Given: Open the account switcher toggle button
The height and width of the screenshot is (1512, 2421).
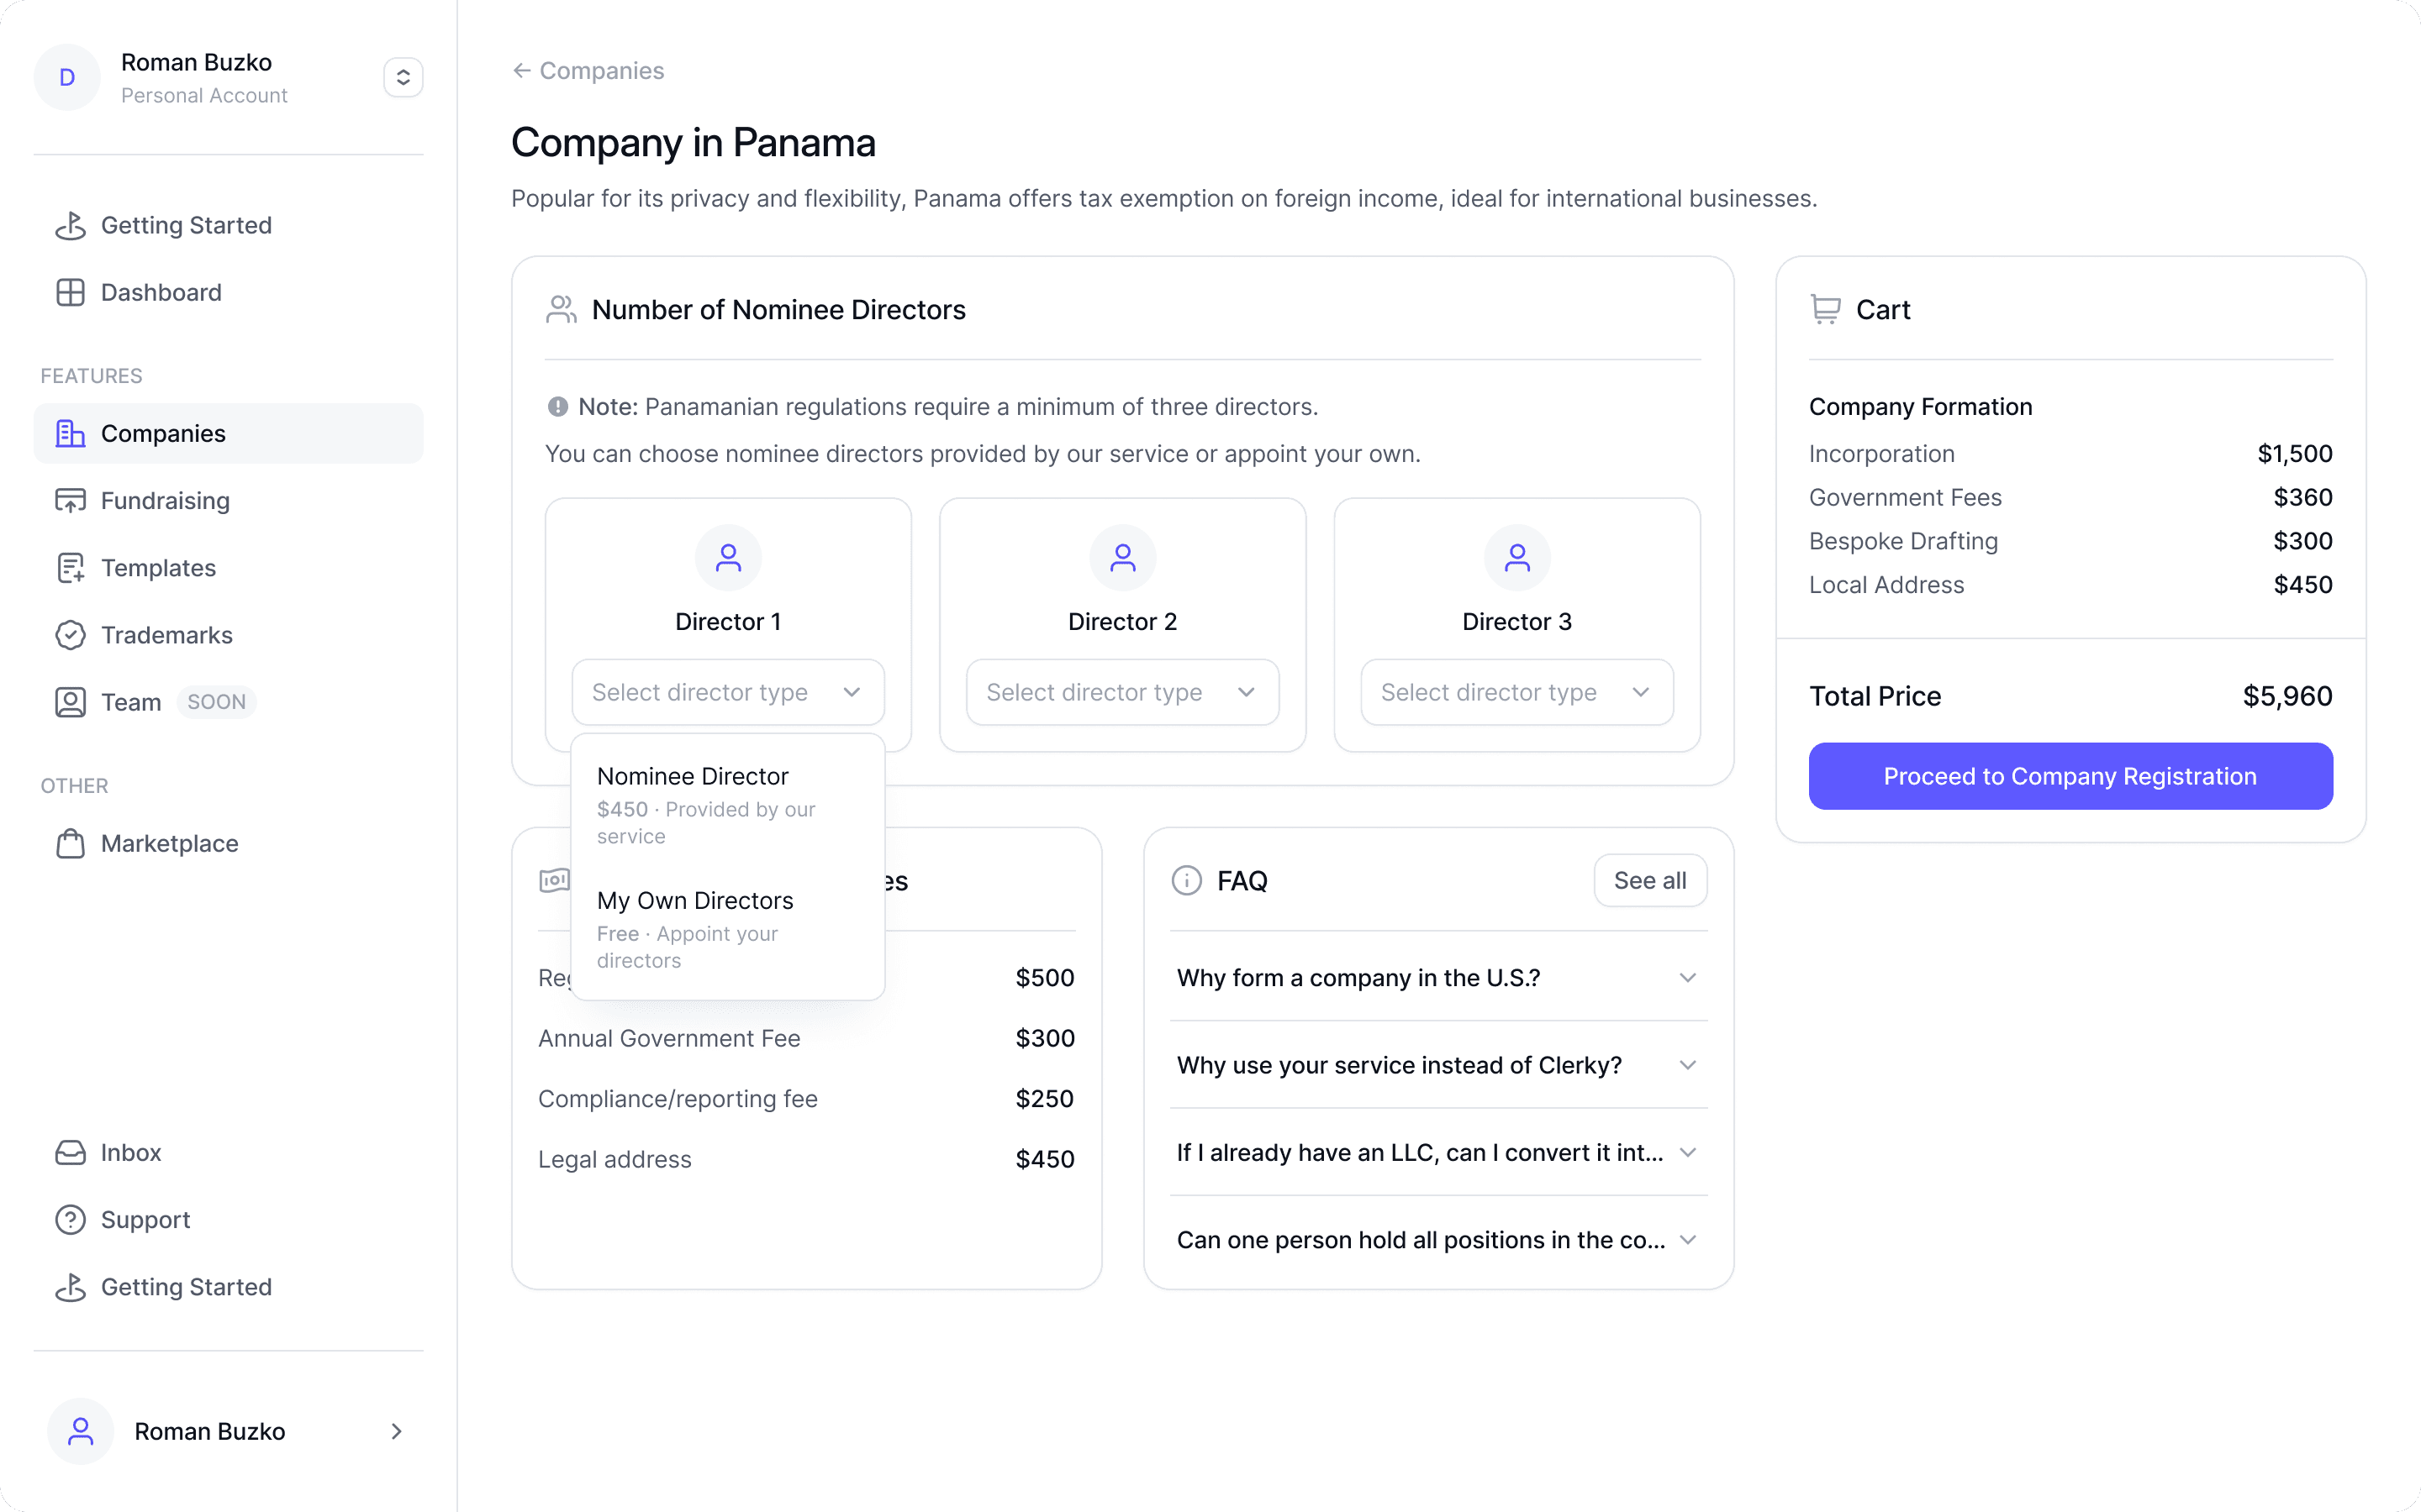Looking at the screenshot, I should tap(403, 77).
